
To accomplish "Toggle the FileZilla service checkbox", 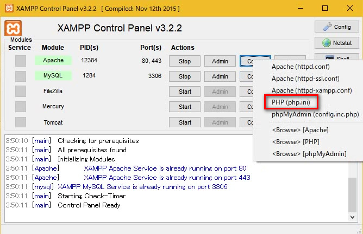I will [x=20, y=91].
